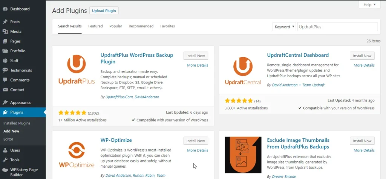Click the Appearance paintbrush icon
Screen dimensions: 386x179
point(5,103)
